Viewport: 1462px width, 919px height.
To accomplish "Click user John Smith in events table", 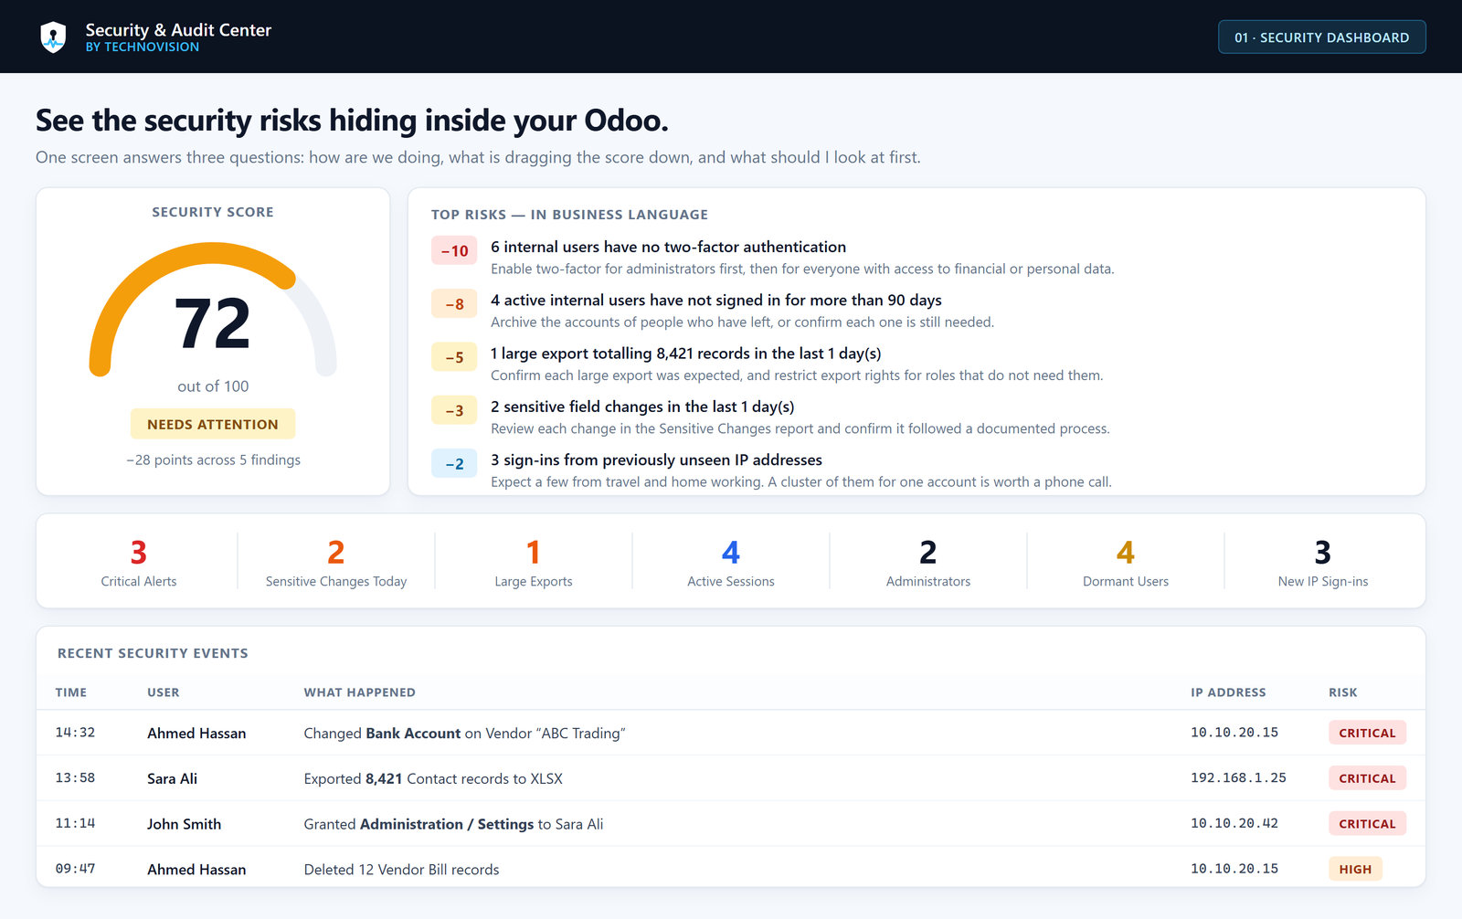I will pyautogui.click(x=184, y=824).
